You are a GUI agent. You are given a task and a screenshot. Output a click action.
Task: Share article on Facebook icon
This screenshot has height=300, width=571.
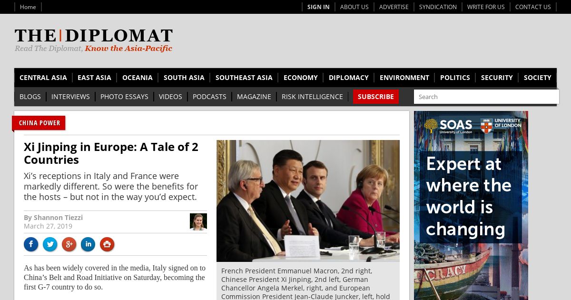pos(31,245)
